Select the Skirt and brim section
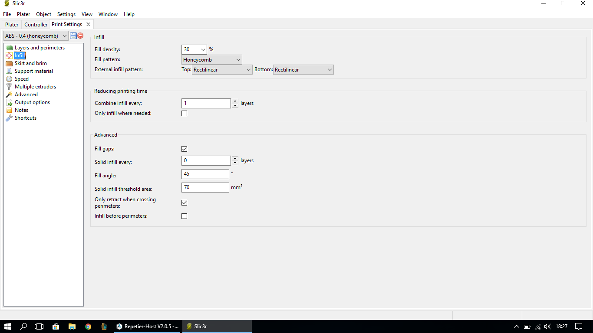Screen dimensions: 593x333 click(x=30, y=63)
